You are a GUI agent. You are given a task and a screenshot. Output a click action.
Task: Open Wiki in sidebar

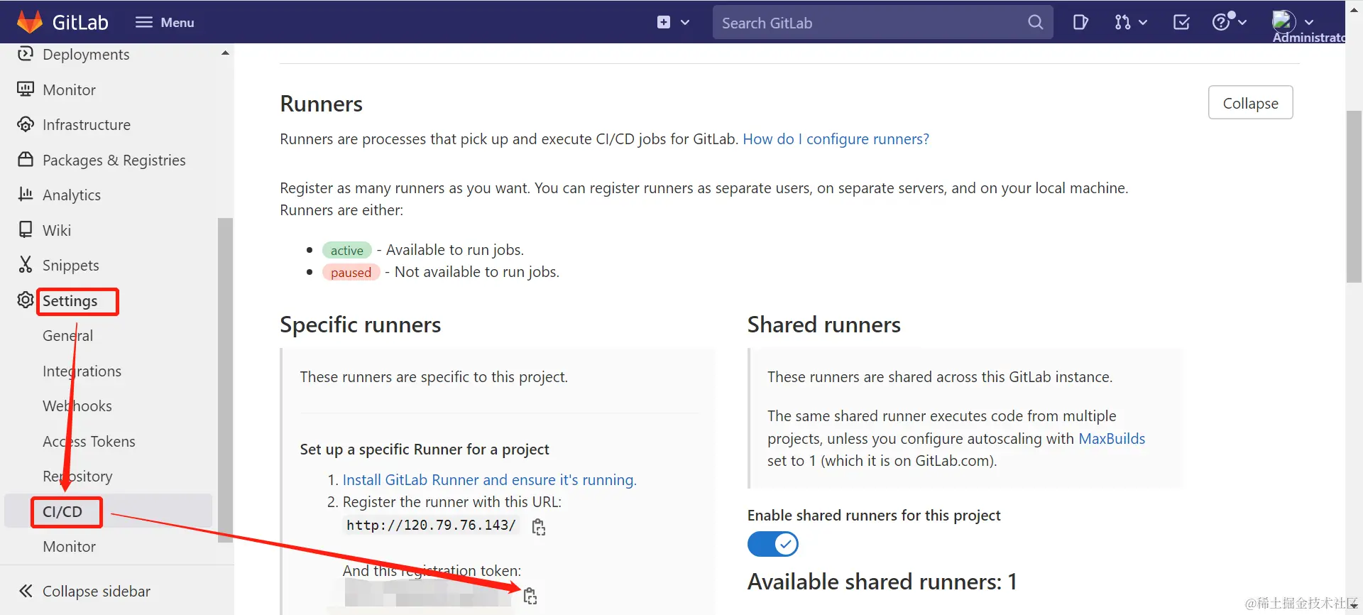[57, 230]
